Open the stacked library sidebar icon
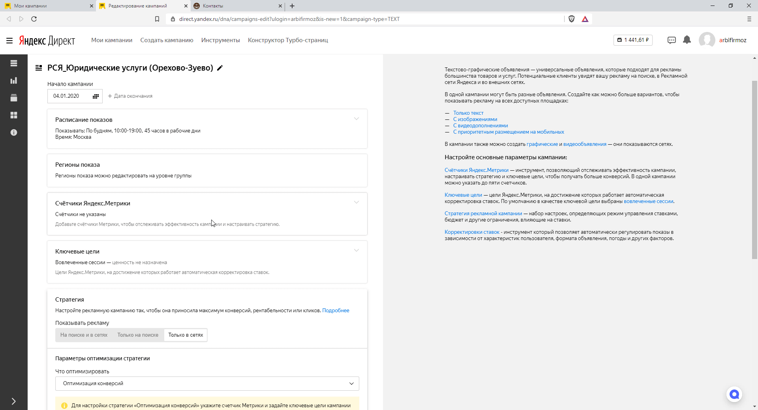This screenshot has height=410, width=758. (x=14, y=98)
